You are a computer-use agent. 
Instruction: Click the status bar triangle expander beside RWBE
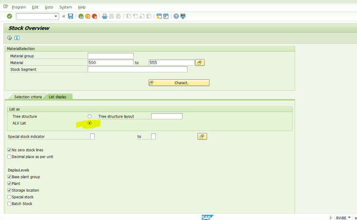coord(331,218)
